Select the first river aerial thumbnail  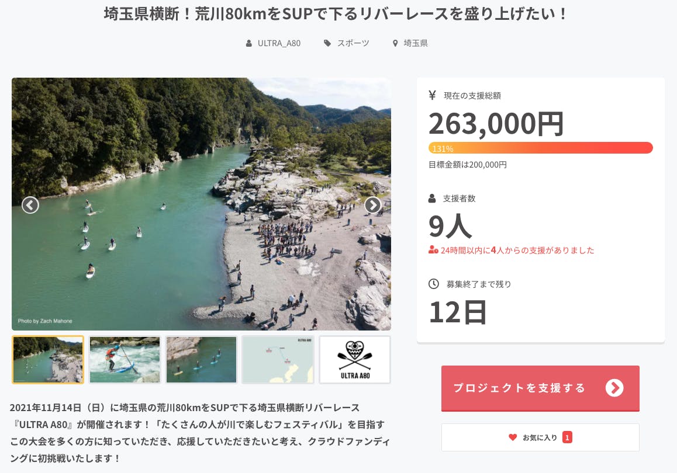(48, 360)
